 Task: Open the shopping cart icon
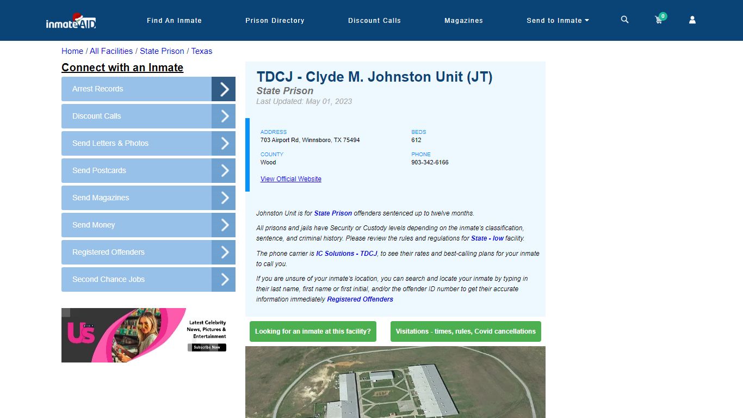click(659, 20)
